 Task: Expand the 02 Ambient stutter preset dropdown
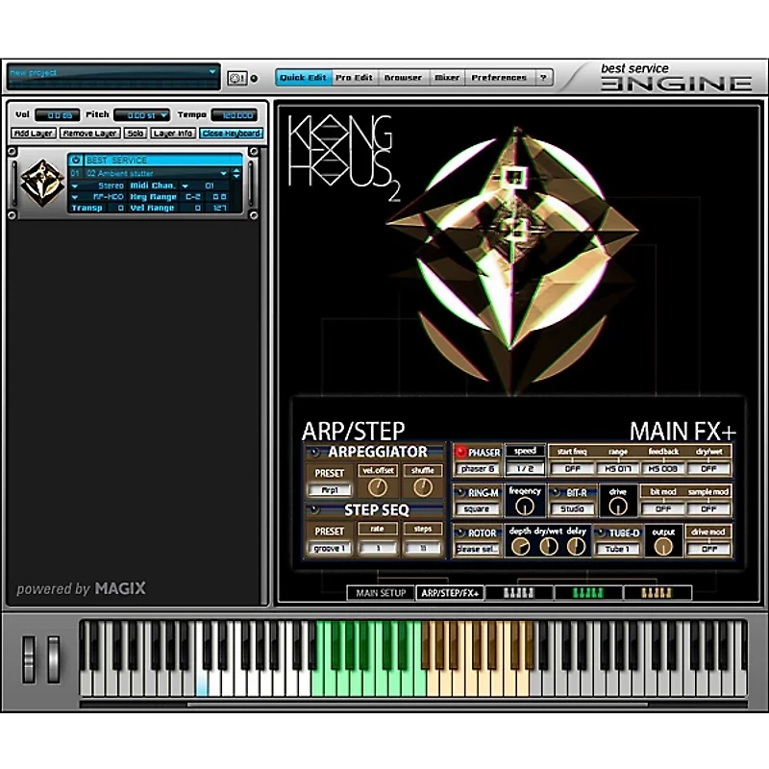tap(224, 173)
